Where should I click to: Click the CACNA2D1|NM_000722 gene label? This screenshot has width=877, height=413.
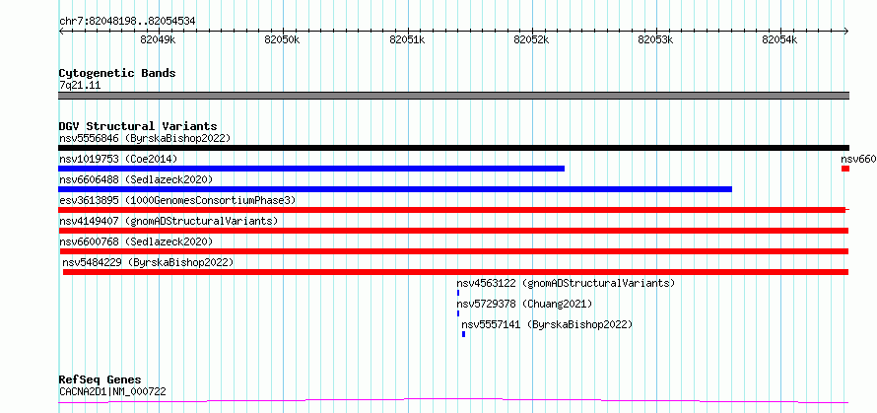click(112, 391)
